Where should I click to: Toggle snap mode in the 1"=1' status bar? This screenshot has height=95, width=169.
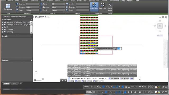point(95,87)
